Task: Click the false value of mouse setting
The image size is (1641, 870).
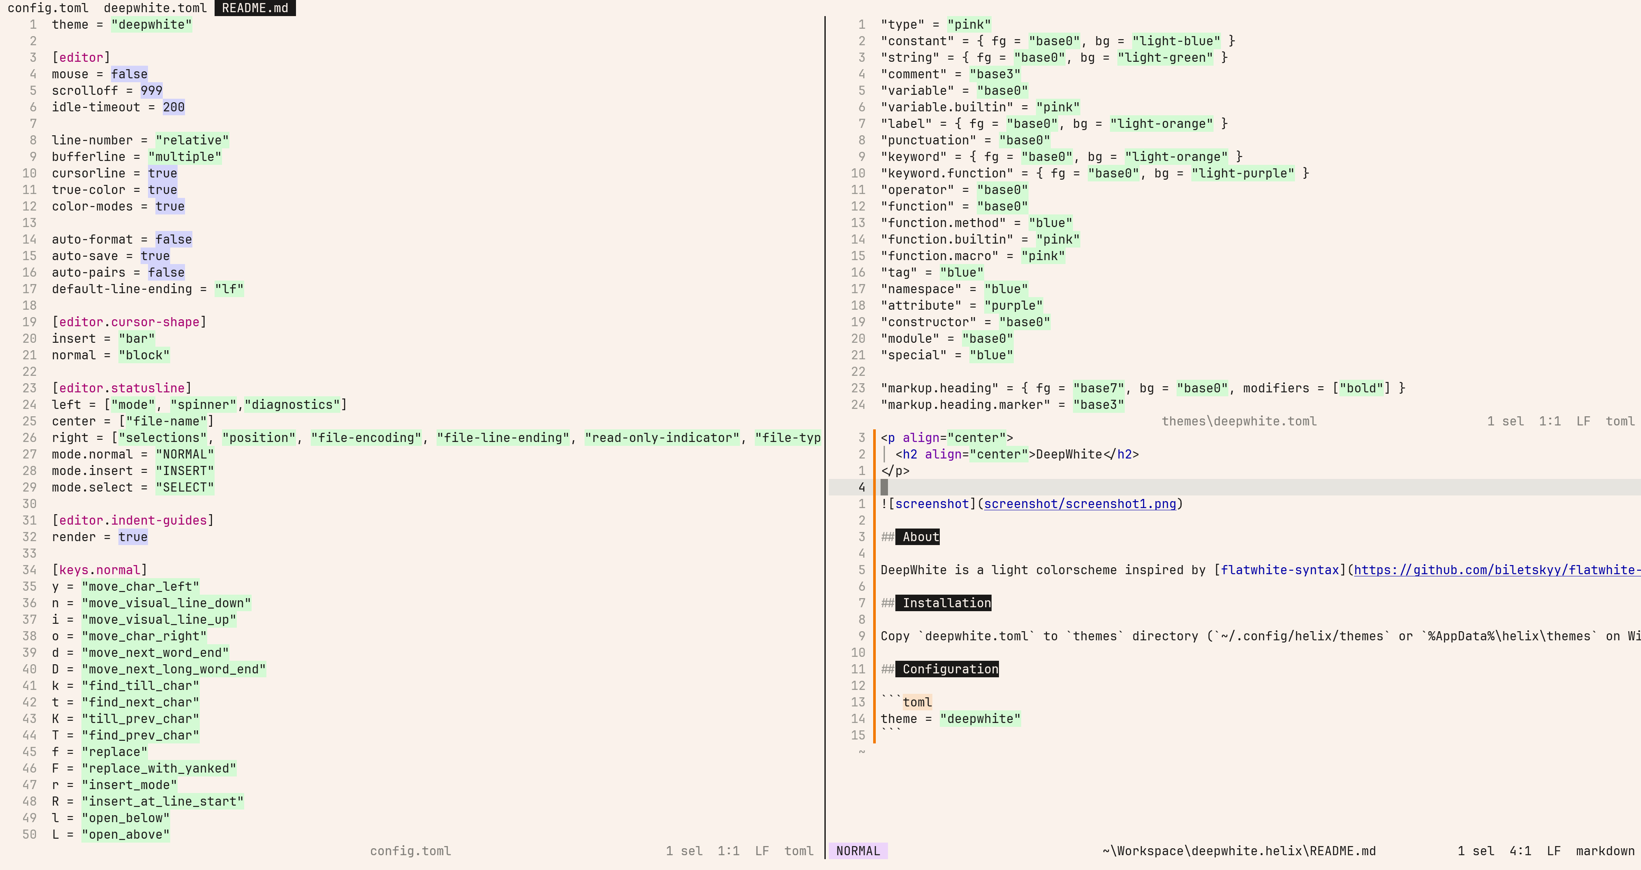Action: click(129, 74)
